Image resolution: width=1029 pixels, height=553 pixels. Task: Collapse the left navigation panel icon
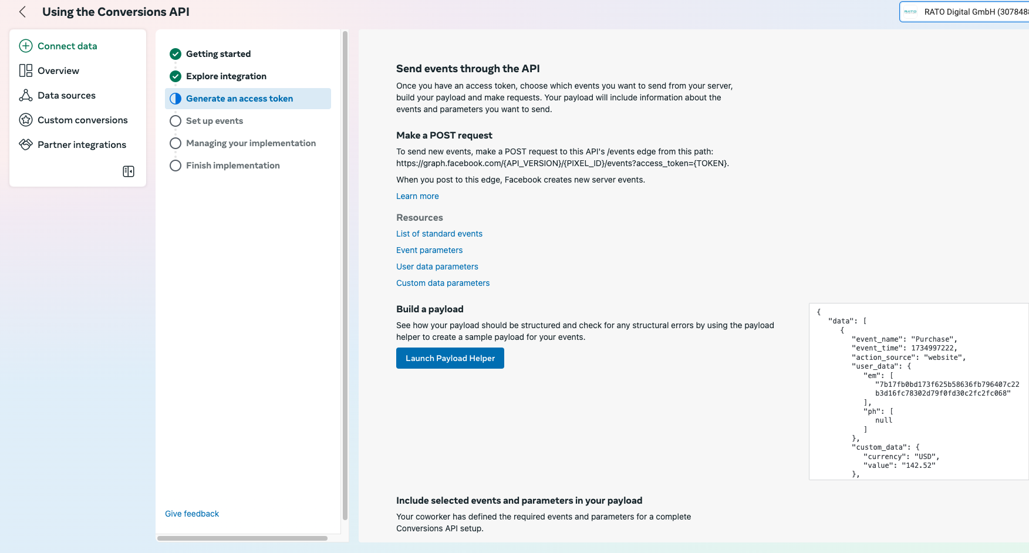pyautogui.click(x=128, y=171)
